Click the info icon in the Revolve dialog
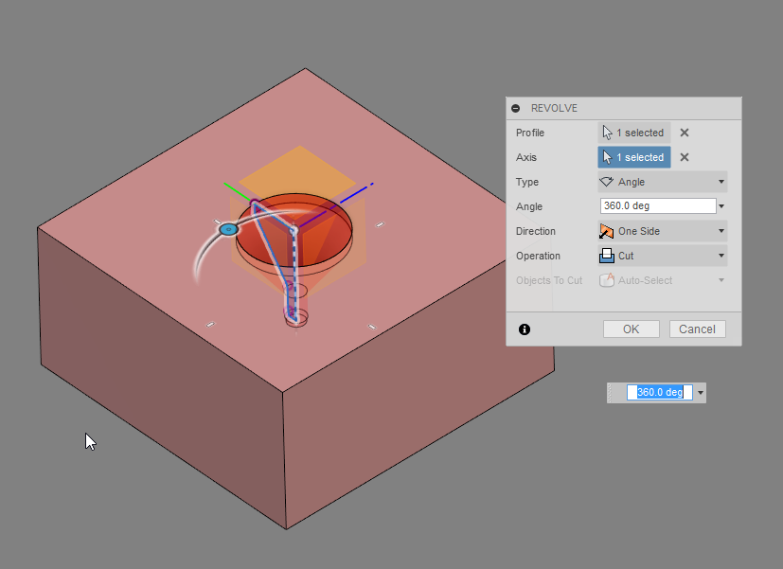This screenshot has width=783, height=569. [x=524, y=329]
